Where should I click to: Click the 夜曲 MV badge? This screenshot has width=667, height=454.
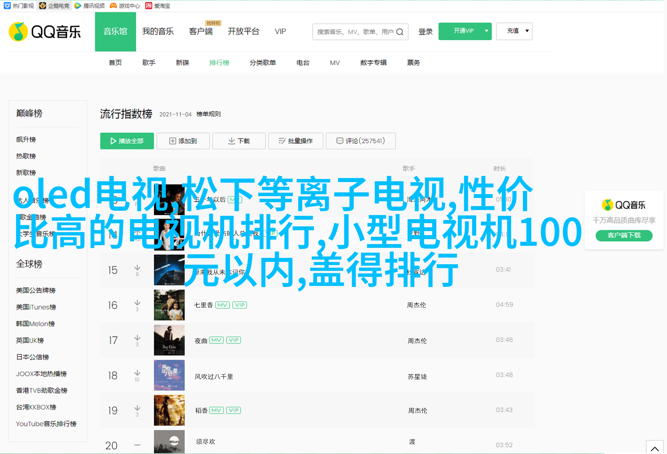[x=216, y=340]
